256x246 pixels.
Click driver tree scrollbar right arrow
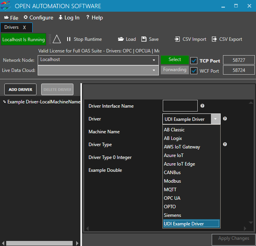tap(77, 243)
